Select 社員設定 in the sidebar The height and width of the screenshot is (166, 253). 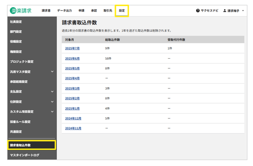coord(16,22)
